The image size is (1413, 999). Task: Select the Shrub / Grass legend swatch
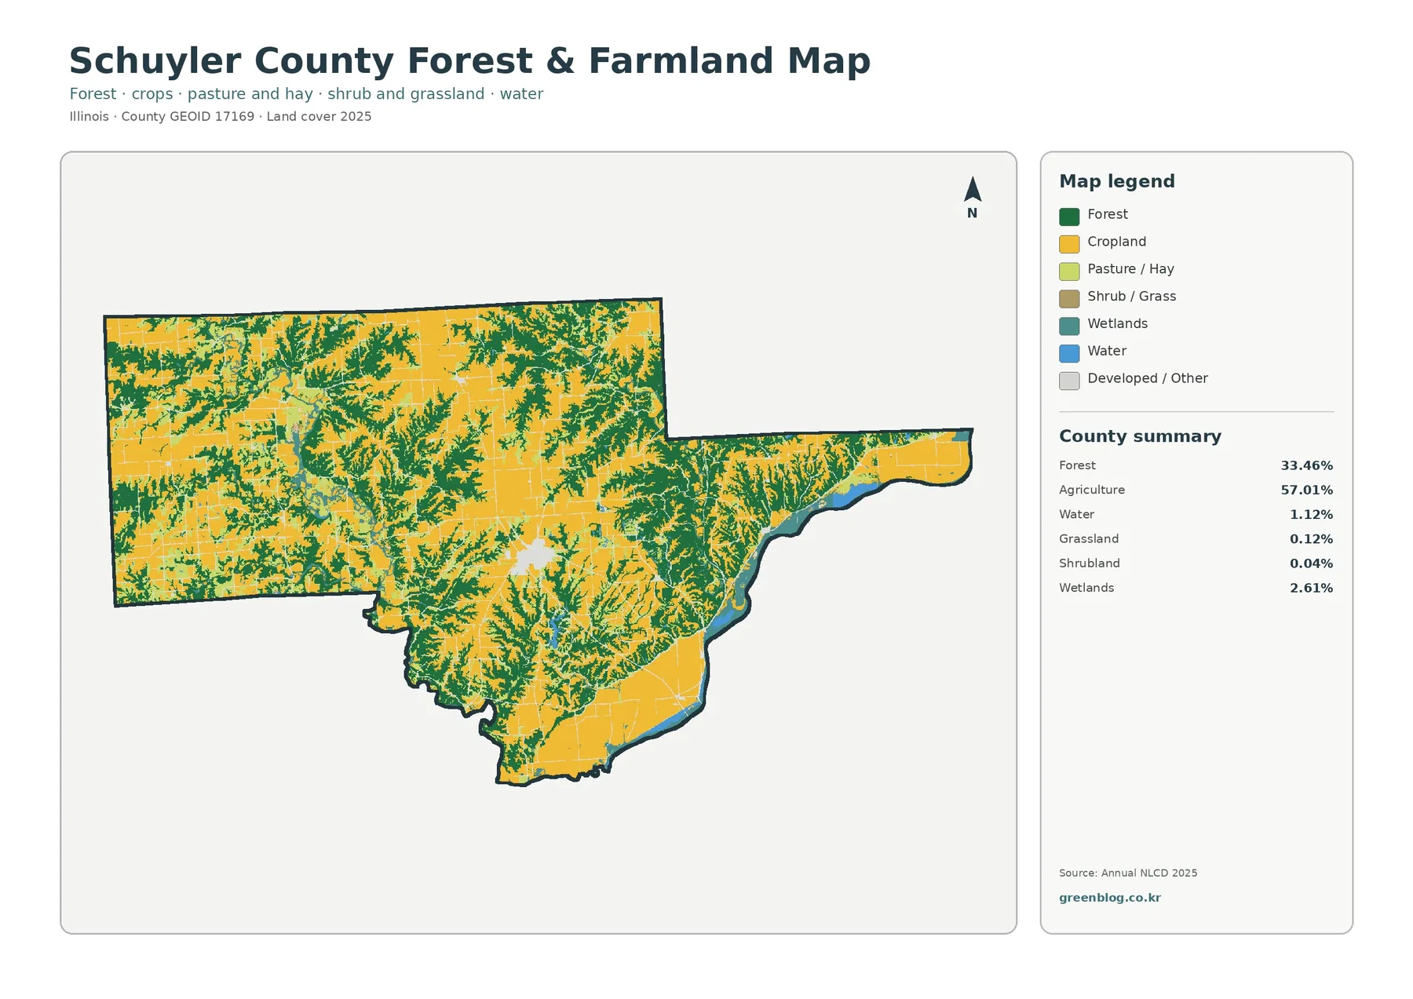1069,299
